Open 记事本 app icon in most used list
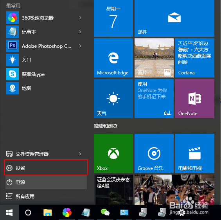This screenshot has height=220, width=221. 13,32
